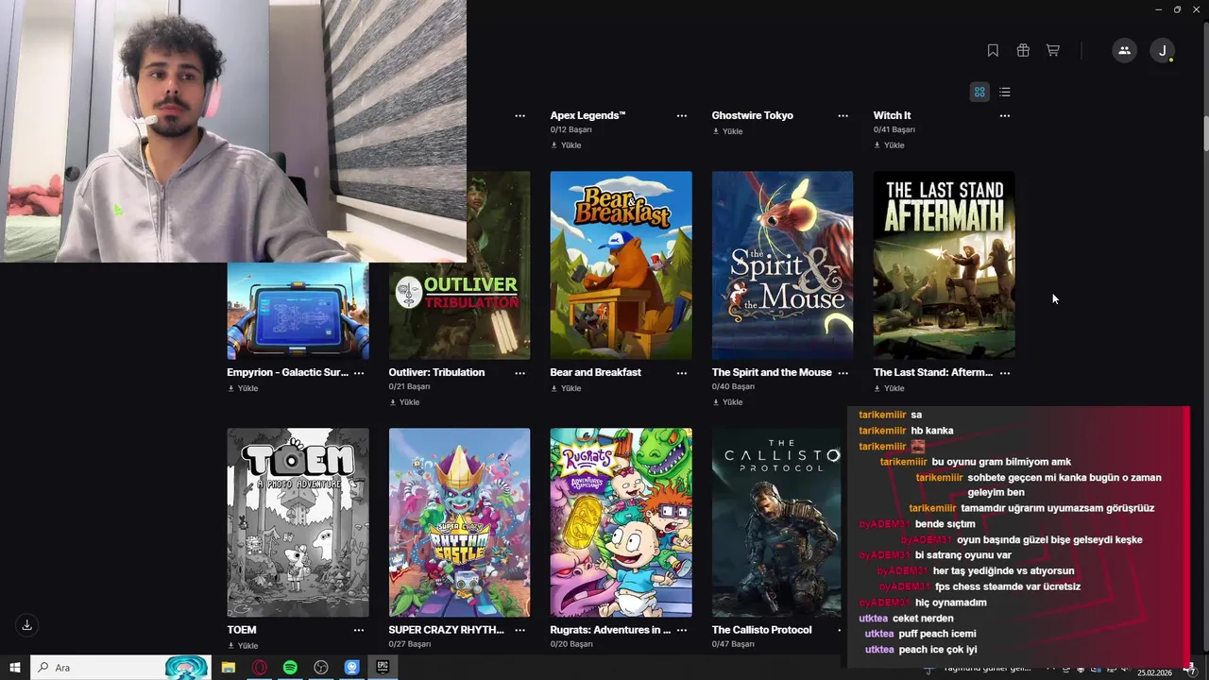Install Ghostwire Tokyo via Yükle
The height and width of the screenshot is (680, 1209).
click(727, 131)
